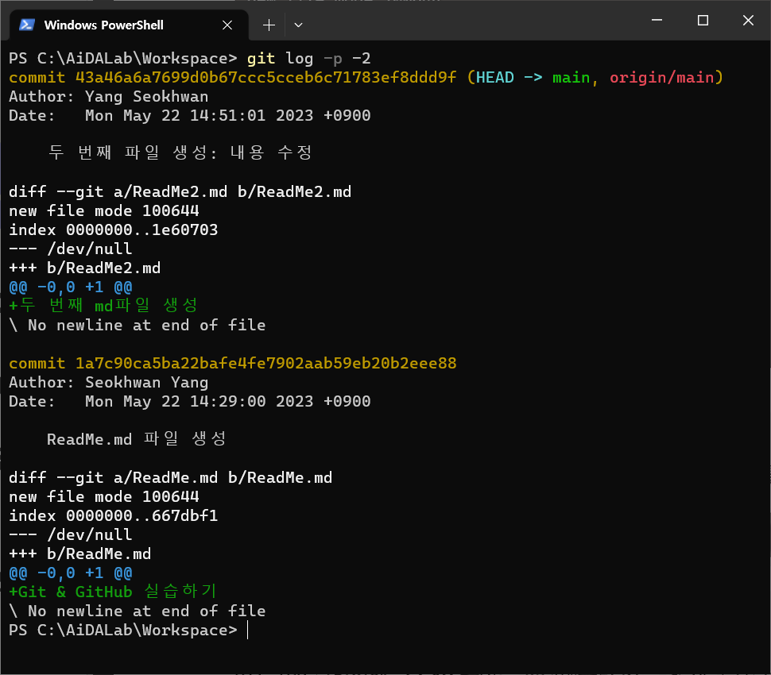
Task: Click '+++ b/ReadMe.md' line
Action: (80, 554)
